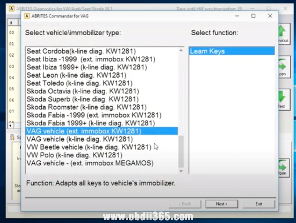Choose Seat Leon (k-line diag. KW1281)
Image resolution: width=296 pixels, height=223 pixels.
tap(102, 75)
